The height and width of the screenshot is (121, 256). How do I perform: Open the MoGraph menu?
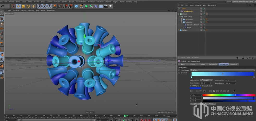(x=91, y=2)
